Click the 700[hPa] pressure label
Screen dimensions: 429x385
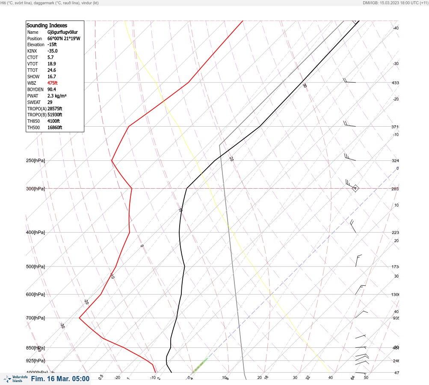36,318
